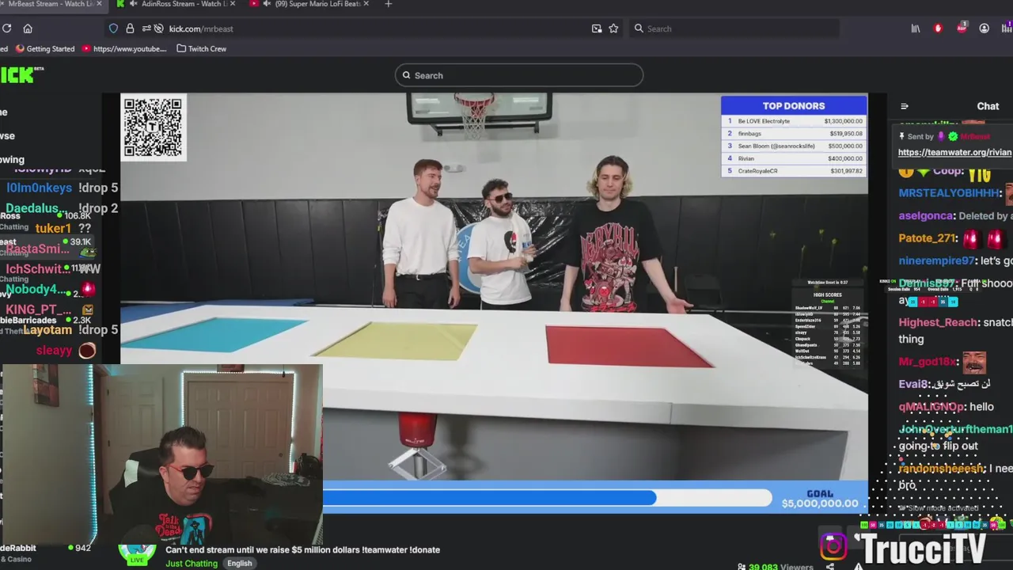Open the Getting Started bookmark
Screen dimensions: 1013x570
click(44, 48)
